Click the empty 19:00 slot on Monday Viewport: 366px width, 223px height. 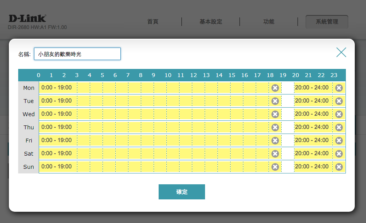pos(287,88)
